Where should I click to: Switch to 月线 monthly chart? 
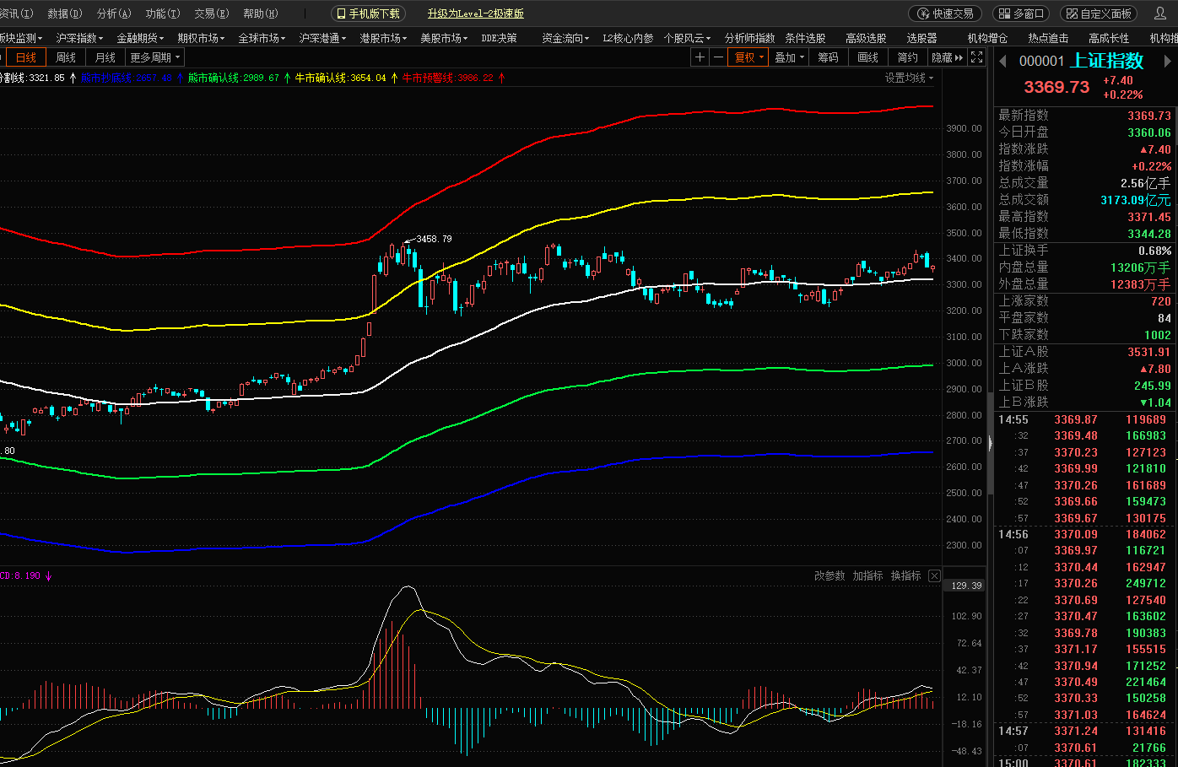(105, 57)
